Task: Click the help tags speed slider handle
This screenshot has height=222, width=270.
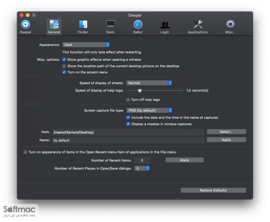Action: coord(140,91)
